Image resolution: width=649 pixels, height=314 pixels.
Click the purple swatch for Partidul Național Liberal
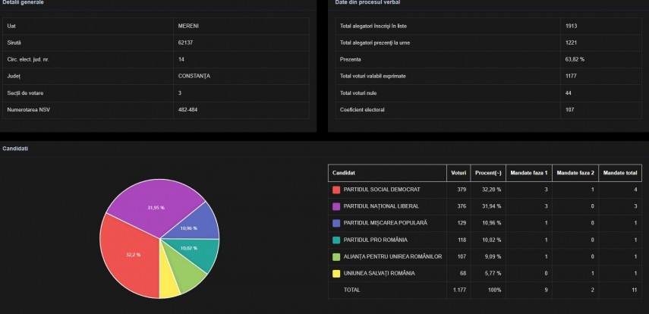coord(336,206)
